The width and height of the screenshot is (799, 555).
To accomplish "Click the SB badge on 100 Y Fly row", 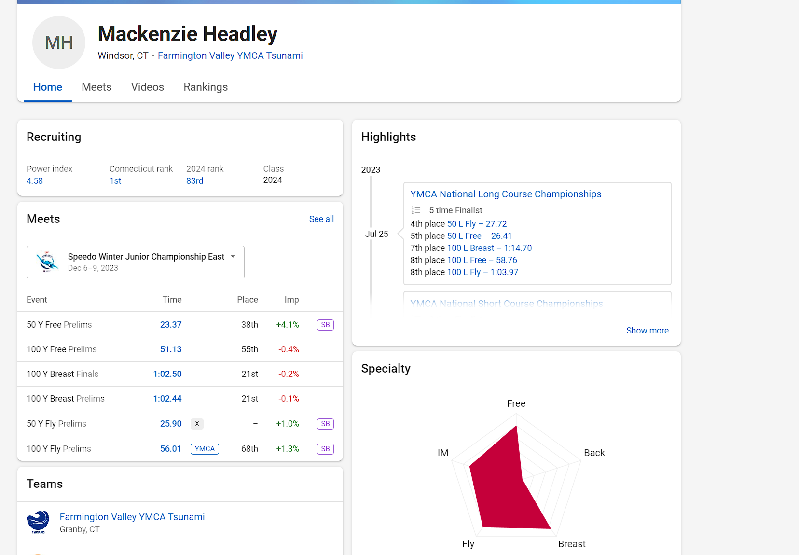I will click(325, 449).
